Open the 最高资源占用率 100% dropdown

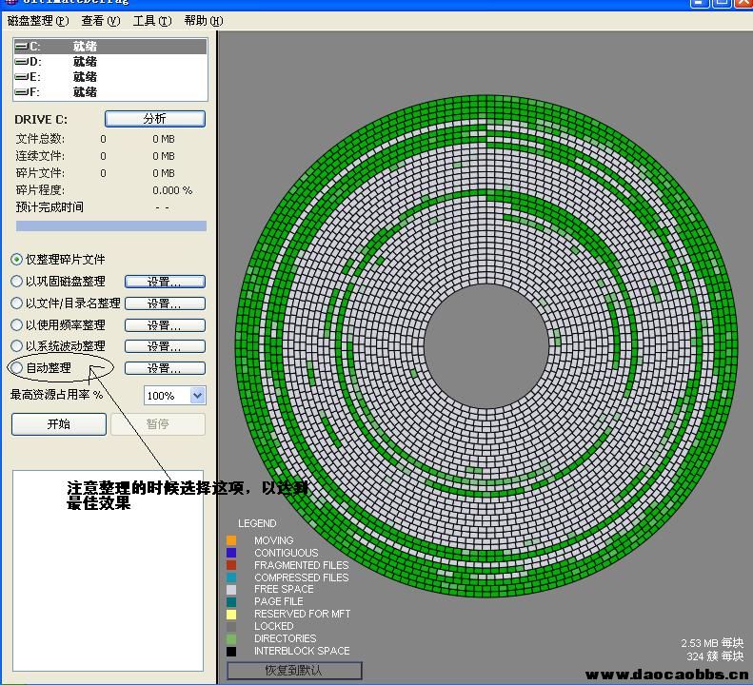[x=197, y=396]
